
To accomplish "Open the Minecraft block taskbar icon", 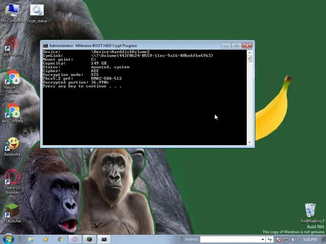I will tap(89, 240).
